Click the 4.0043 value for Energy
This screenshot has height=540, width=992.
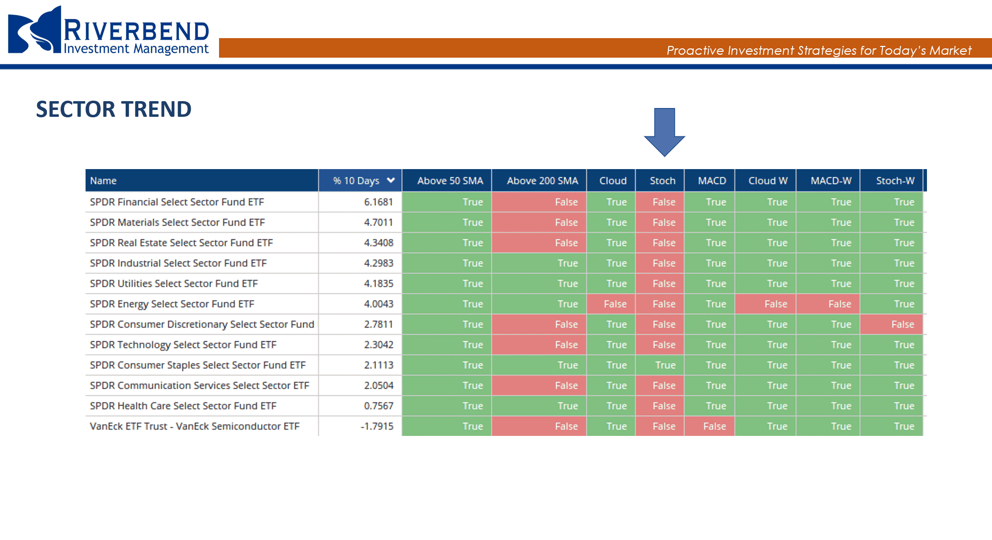click(x=378, y=304)
